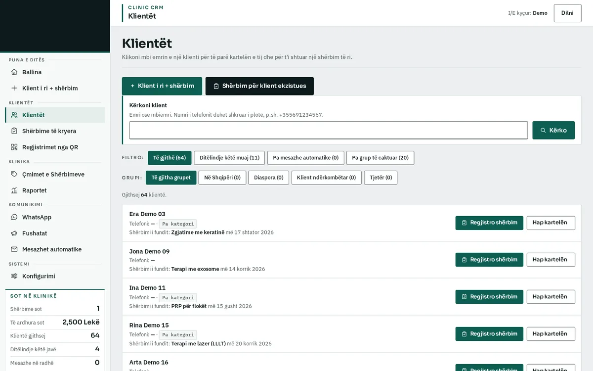Click Pa kategori tag on Era Demo 03

point(178,224)
